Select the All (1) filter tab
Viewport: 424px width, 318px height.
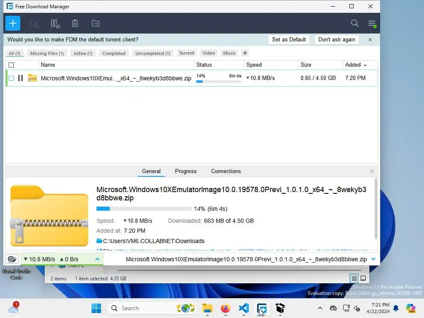pos(14,53)
